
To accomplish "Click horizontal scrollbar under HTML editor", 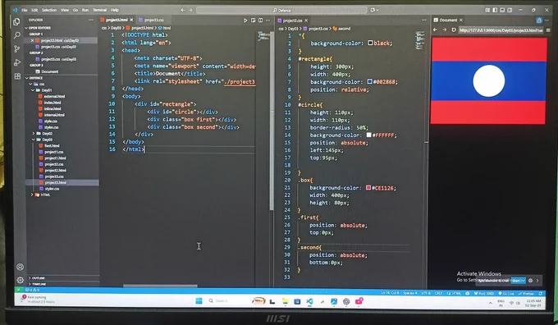I will pos(160,286).
